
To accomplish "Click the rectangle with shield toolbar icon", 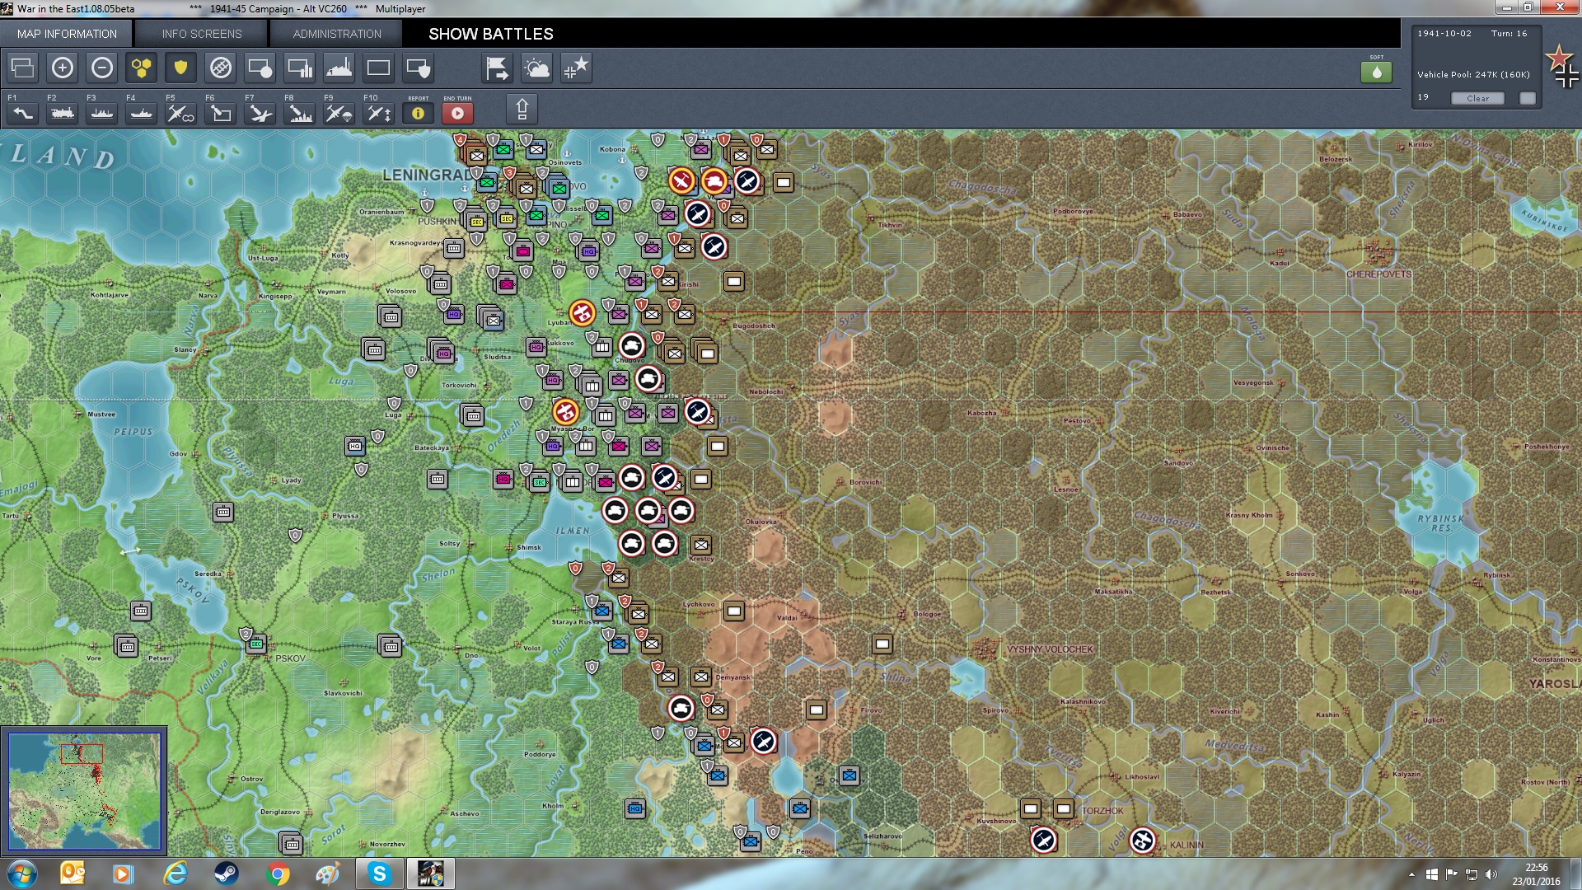I will click(x=419, y=68).
